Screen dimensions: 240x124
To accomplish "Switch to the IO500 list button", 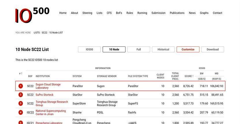I will [x=90, y=49].
